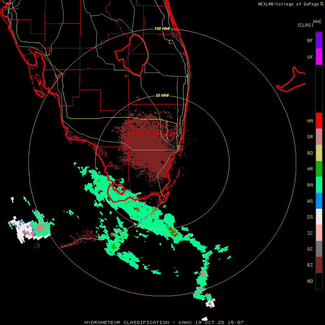Click the "NEXLAB-College of DuPage" credit text

tap(288, 4)
